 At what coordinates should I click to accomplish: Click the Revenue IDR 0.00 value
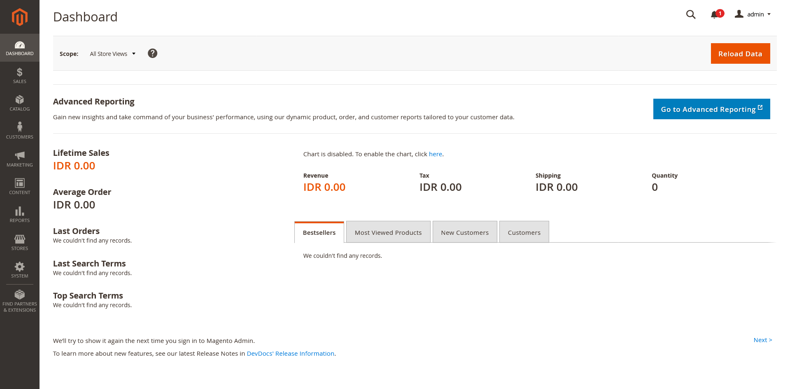(324, 187)
